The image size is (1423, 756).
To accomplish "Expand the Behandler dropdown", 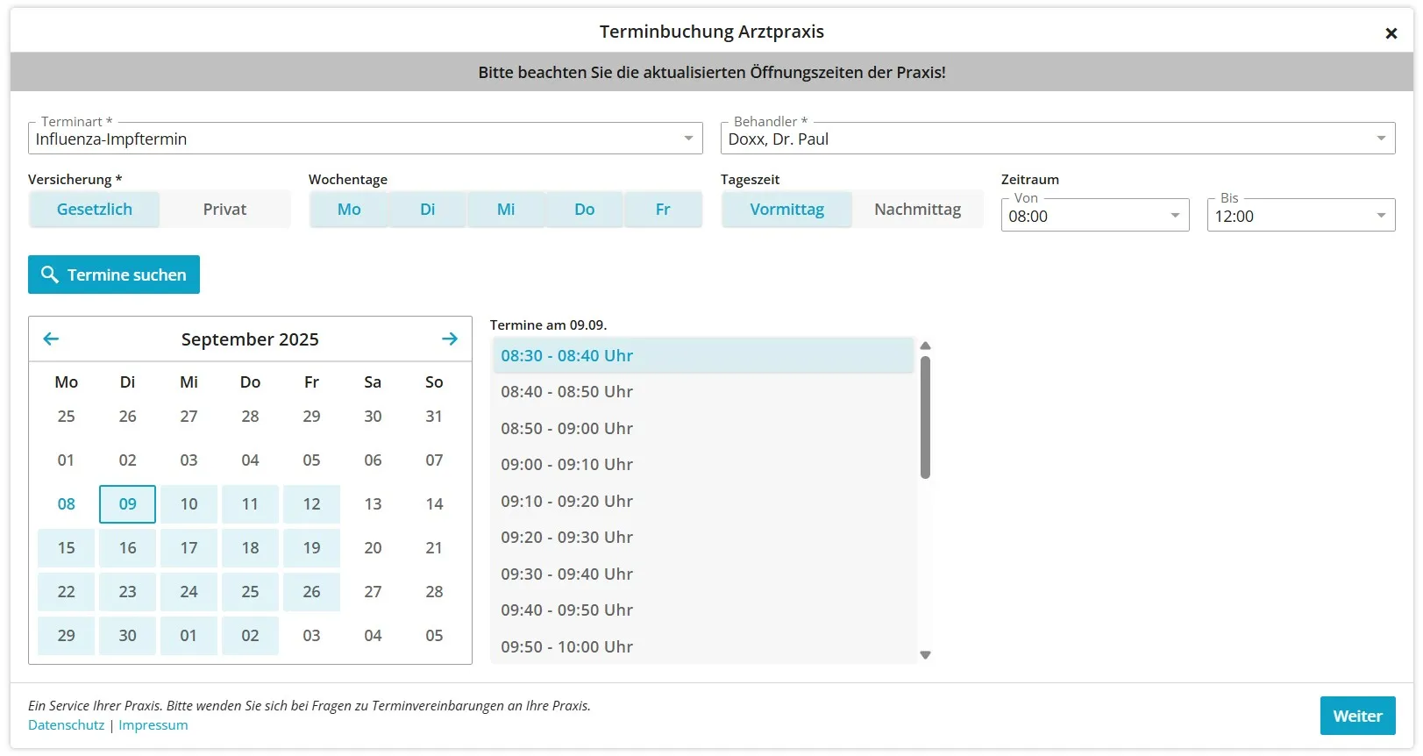I will 1057,139.
